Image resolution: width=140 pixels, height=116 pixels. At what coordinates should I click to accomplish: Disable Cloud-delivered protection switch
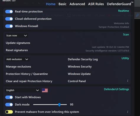click(x=9, y=19)
